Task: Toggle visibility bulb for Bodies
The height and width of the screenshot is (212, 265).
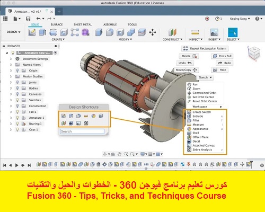Action: (17, 88)
